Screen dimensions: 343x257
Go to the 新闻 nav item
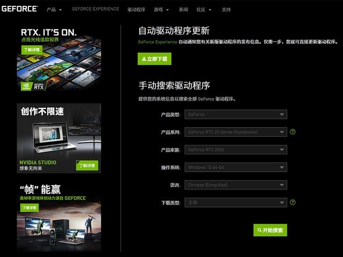click(x=183, y=10)
